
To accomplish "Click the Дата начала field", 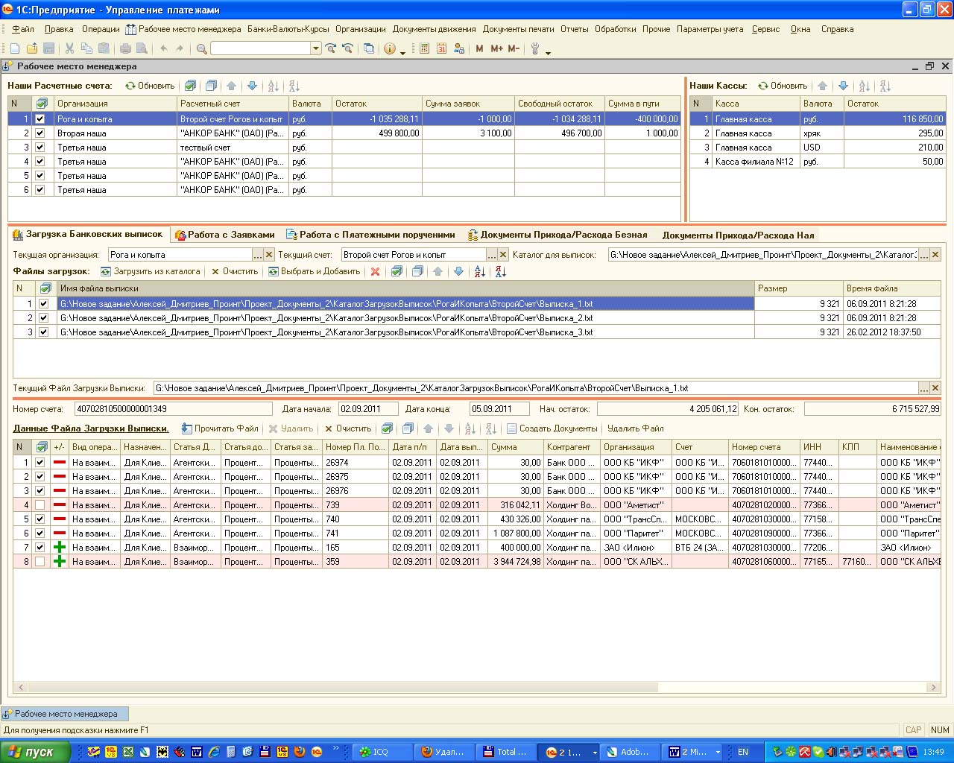I will pyautogui.click(x=368, y=408).
